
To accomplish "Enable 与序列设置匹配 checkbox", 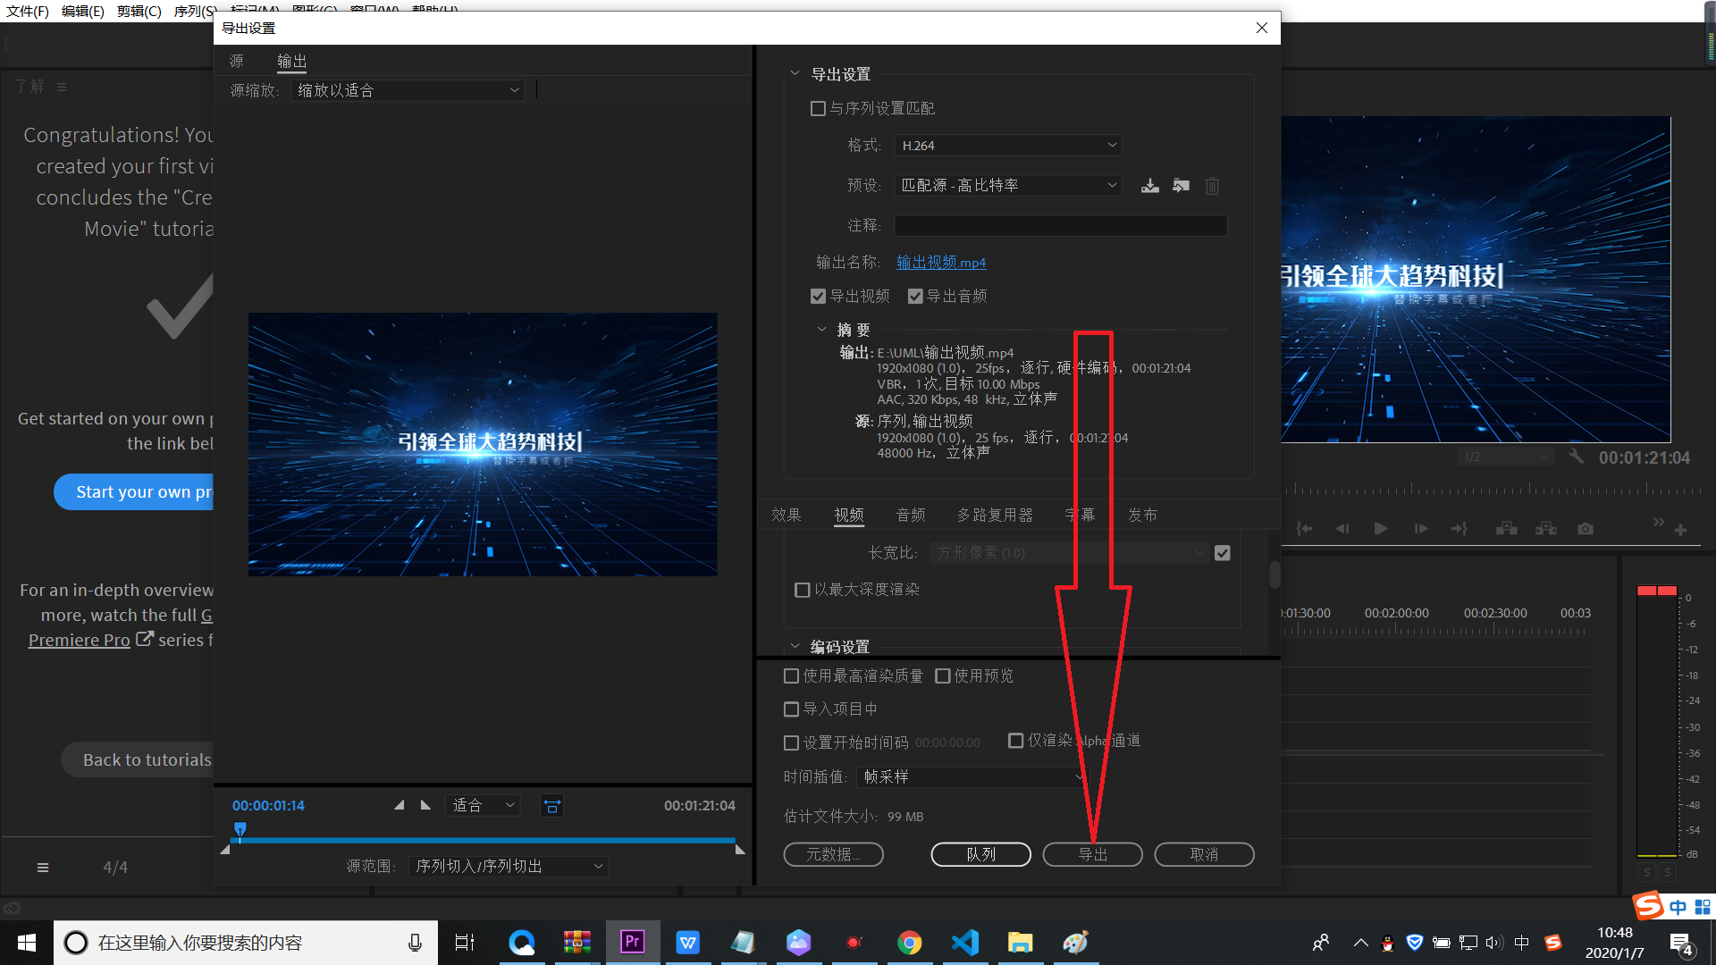I will pyautogui.click(x=818, y=108).
